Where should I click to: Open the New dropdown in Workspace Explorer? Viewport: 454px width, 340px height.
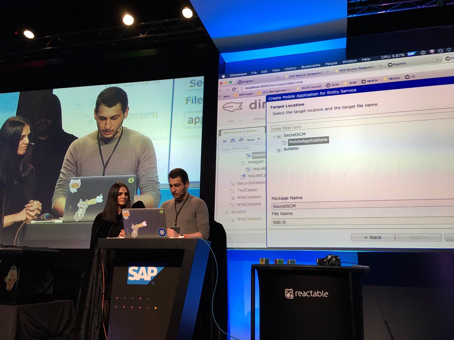253,139
